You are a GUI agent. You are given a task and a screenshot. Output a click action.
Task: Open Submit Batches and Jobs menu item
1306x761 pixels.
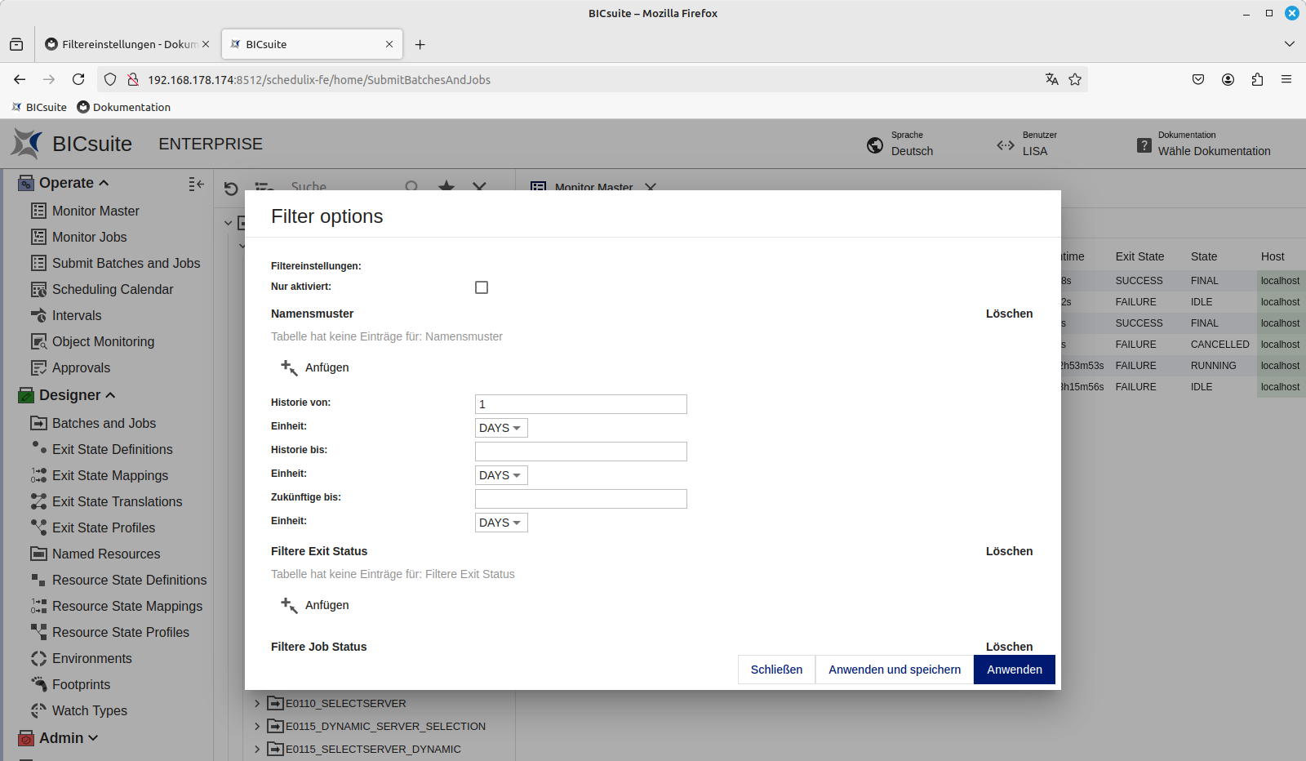126,263
